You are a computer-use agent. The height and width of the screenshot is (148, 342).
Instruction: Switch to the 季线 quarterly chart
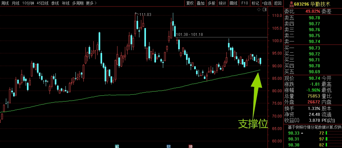click(55, 3)
